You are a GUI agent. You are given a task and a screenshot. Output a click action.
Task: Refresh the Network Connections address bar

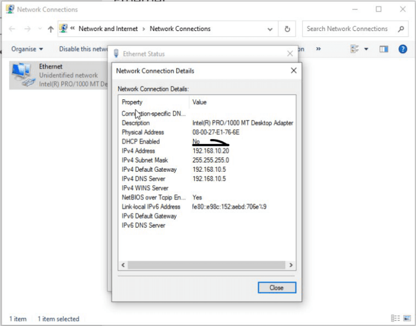click(x=287, y=29)
